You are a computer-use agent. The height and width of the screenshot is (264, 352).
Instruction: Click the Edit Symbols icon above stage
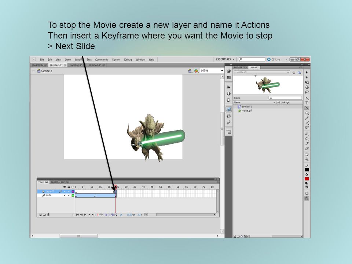pyautogui.click(x=196, y=71)
